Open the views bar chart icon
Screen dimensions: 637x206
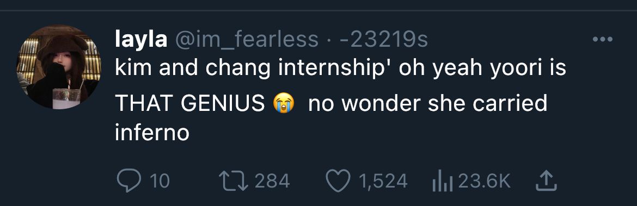[443, 182]
